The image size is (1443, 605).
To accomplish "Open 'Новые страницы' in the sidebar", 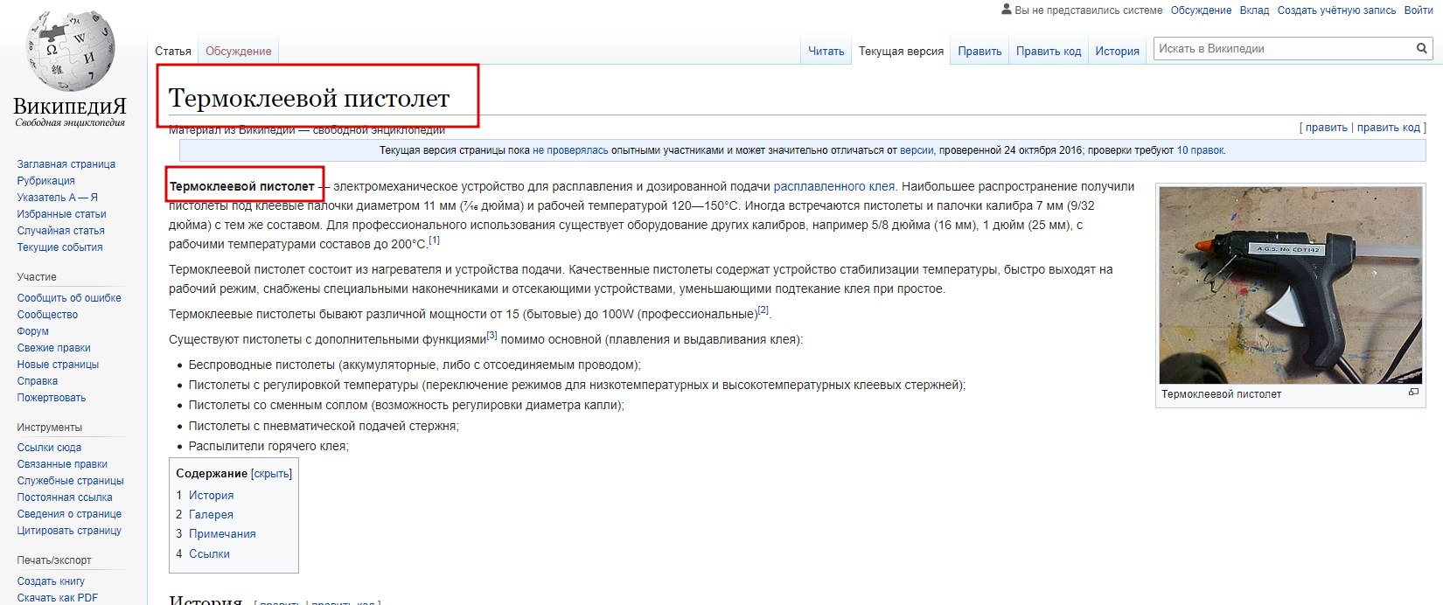I will (x=59, y=364).
